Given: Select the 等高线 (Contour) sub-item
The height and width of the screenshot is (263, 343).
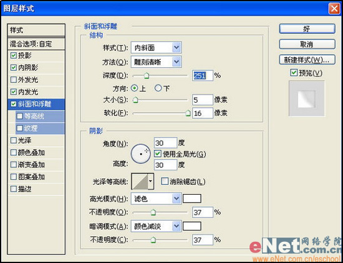Looking at the screenshot, I should tap(41, 116).
